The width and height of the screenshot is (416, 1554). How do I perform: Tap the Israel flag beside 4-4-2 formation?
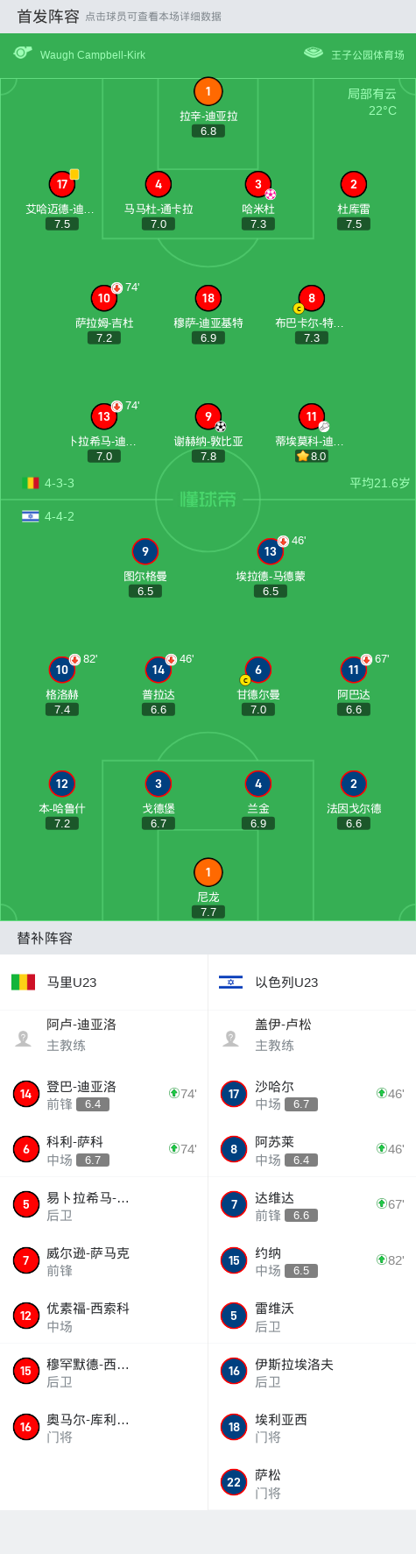point(31,516)
